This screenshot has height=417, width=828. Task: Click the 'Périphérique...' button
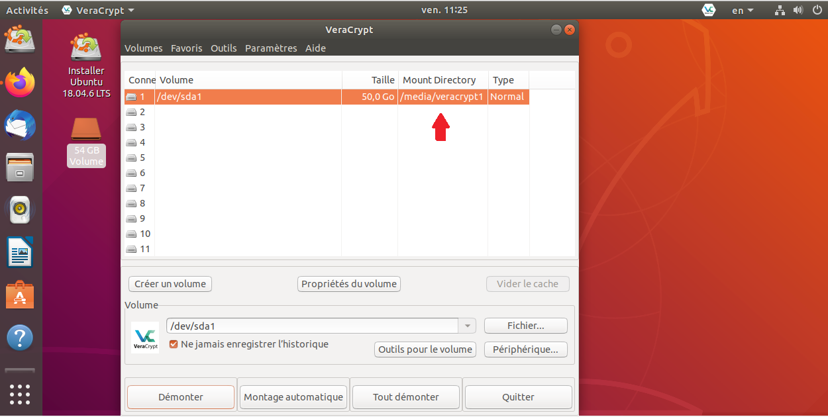[x=525, y=349]
